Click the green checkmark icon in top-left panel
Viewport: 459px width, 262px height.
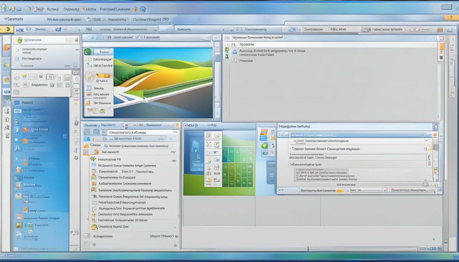click(18, 50)
